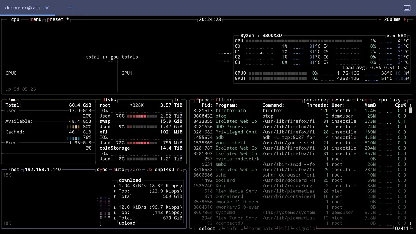
Task: Open the btop options menu
Action: pyautogui.click(x=36, y=19)
